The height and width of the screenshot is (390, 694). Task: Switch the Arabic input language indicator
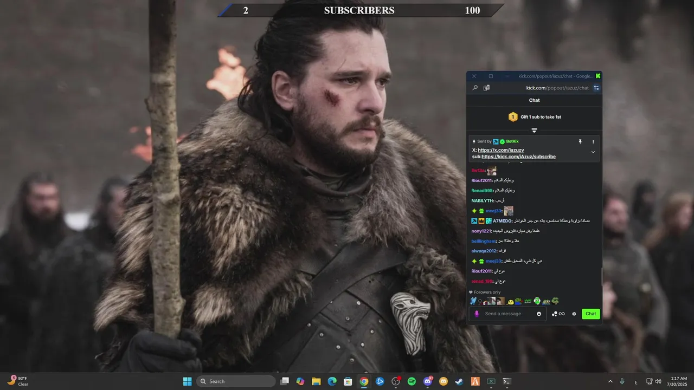pyautogui.click(x=636, y=382)
